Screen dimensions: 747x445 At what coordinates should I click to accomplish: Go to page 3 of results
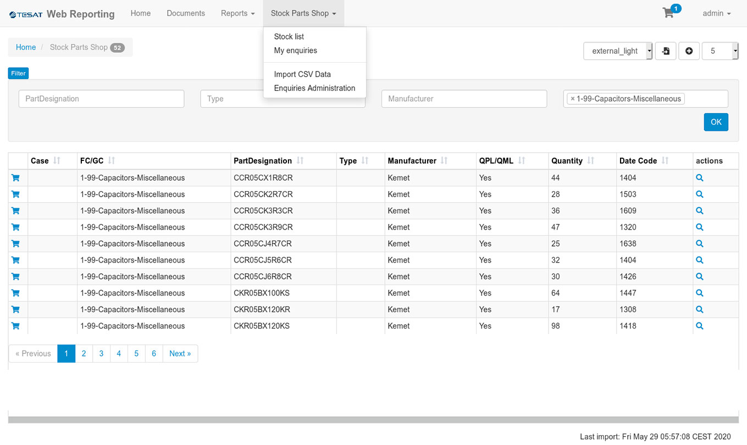tap(101, 353)
